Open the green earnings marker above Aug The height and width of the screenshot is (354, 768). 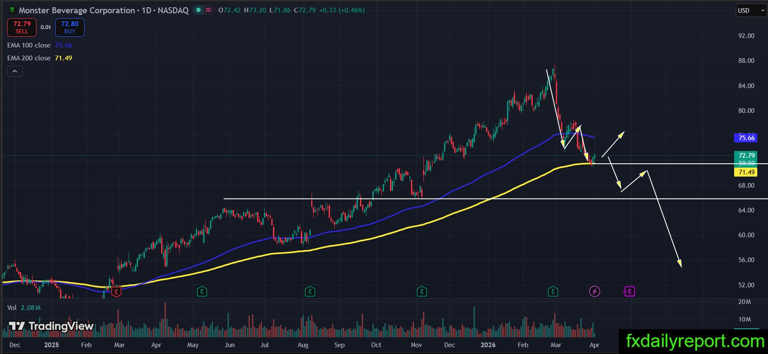[x=310, y=292]
